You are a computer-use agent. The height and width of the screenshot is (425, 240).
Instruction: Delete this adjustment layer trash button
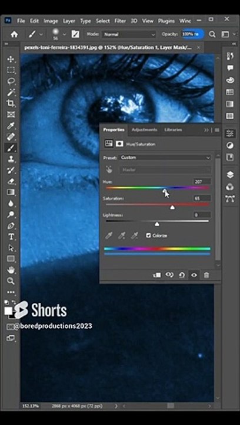(206, 275)
